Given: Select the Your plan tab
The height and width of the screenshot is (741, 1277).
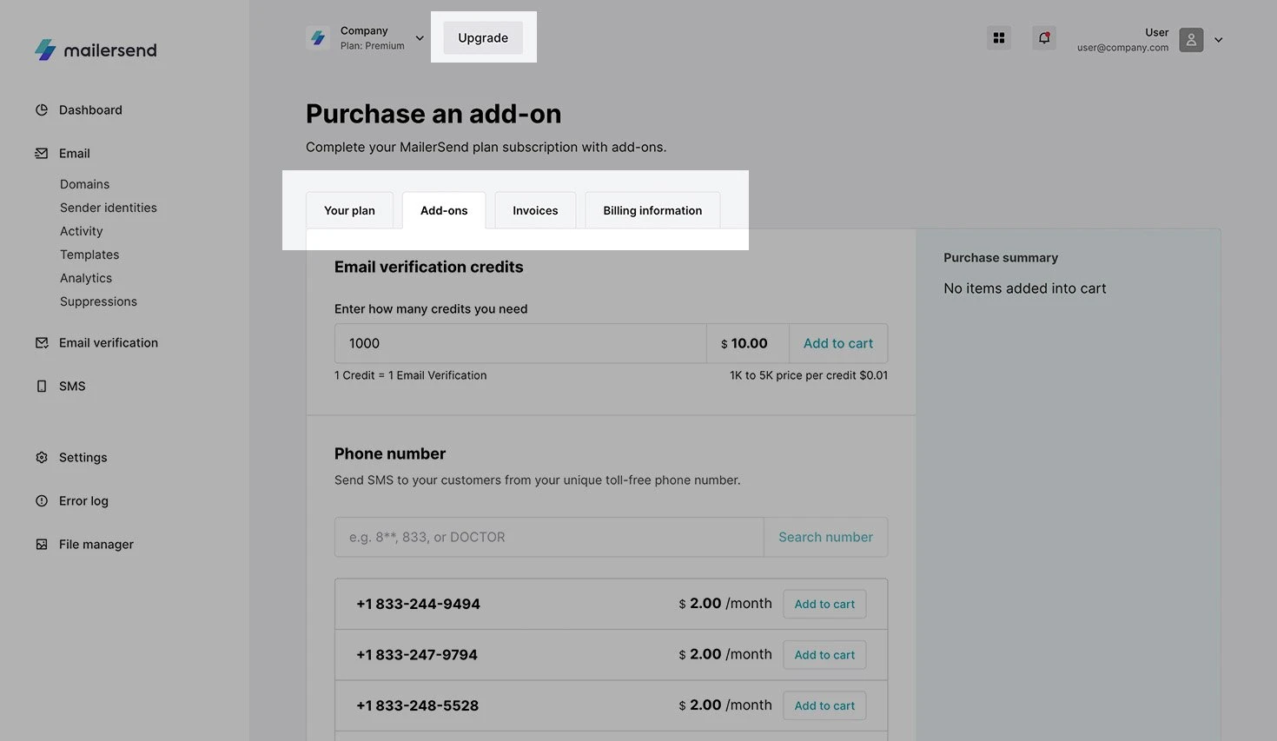Looking at the screenshot, I should (x=349, y=211).
